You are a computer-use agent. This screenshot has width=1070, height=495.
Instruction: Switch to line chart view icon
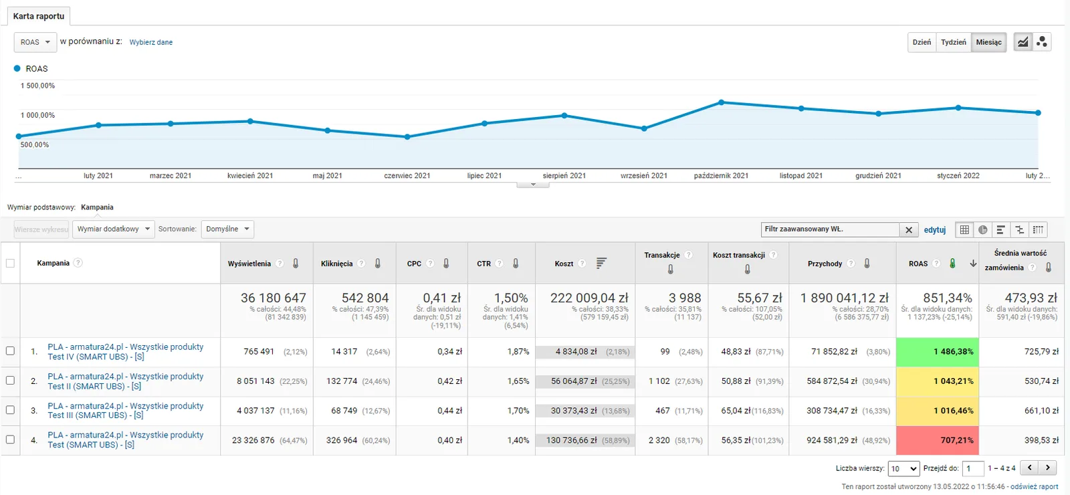[x=1023, y=42]
